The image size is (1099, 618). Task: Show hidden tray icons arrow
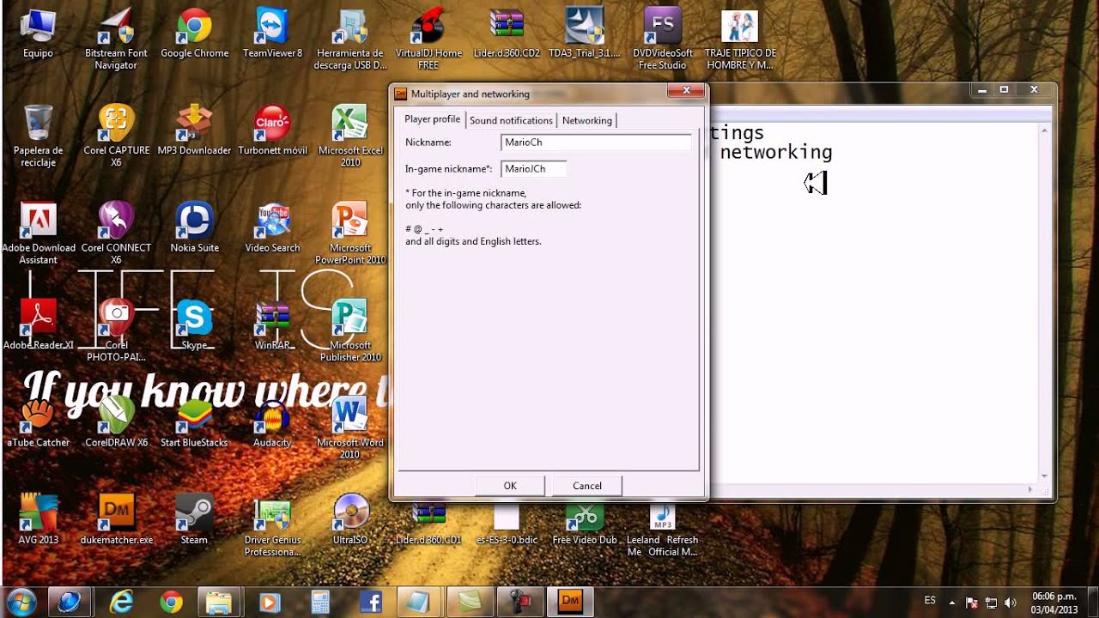click(951, 603)
